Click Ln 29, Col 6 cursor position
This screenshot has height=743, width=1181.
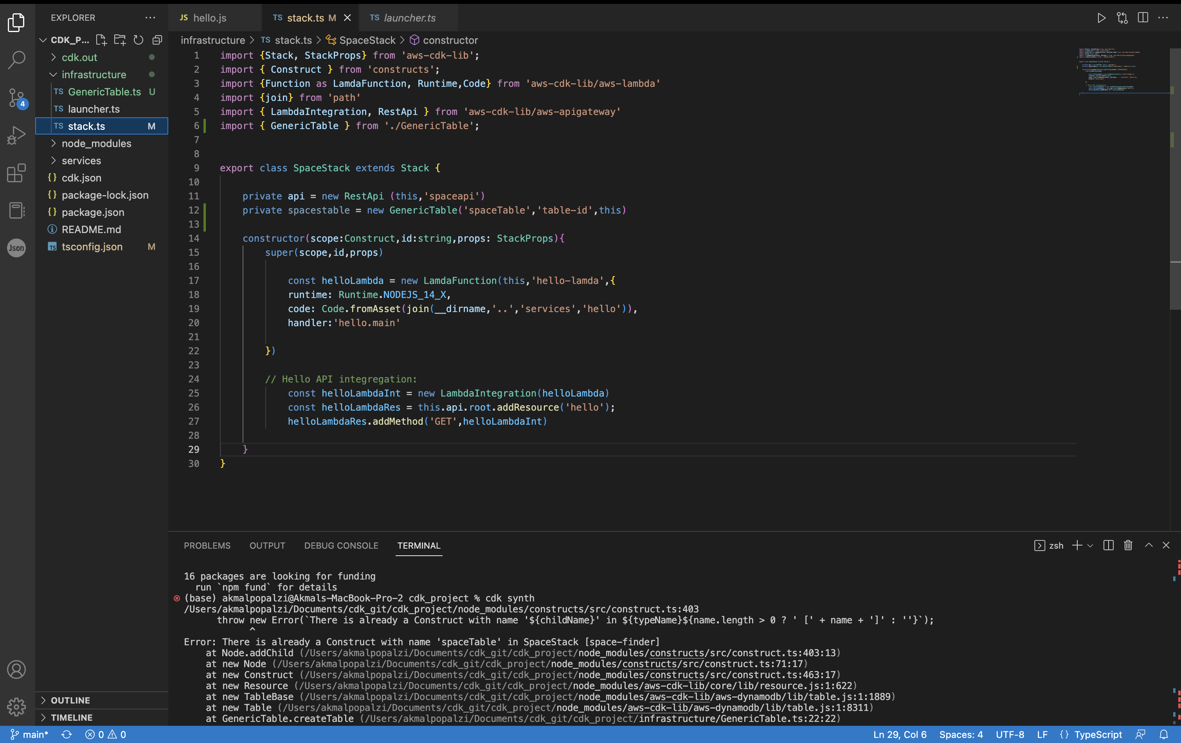(900, 734)
